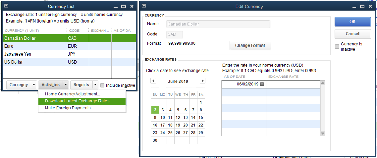Choose Make Foreign Payments option
The image size is (377, 158).
[82, 108]
